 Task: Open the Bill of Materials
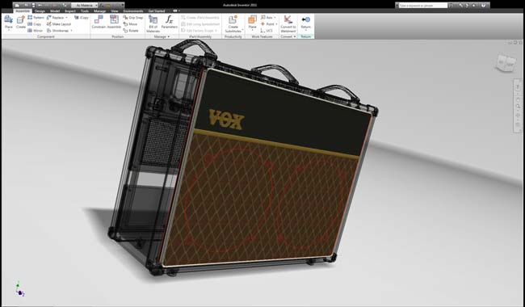point(153,23)
